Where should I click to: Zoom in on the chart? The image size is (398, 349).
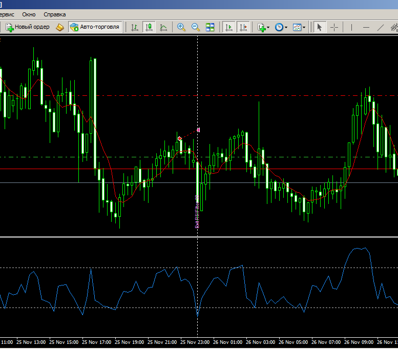181,27
